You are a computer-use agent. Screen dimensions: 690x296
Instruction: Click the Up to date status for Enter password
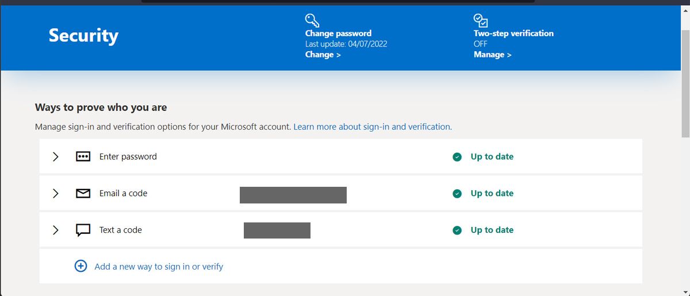click(x=492, y=157)
